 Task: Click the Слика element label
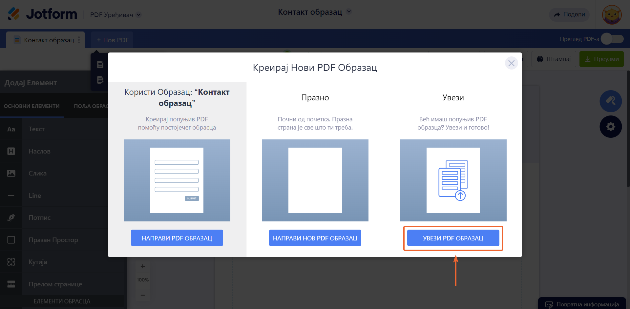(x=37, y=173)
